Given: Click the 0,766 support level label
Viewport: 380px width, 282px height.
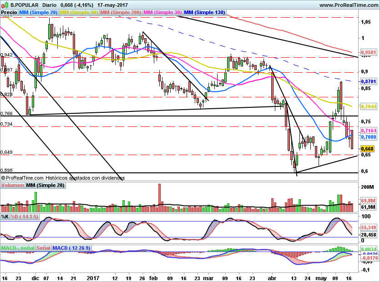Looking at the screenshot, I should point(6,114).
